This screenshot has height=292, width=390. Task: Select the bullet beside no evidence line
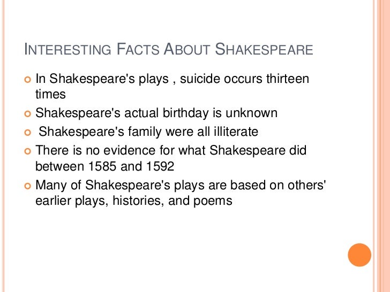pyautogui.click(x=28, y=151)
